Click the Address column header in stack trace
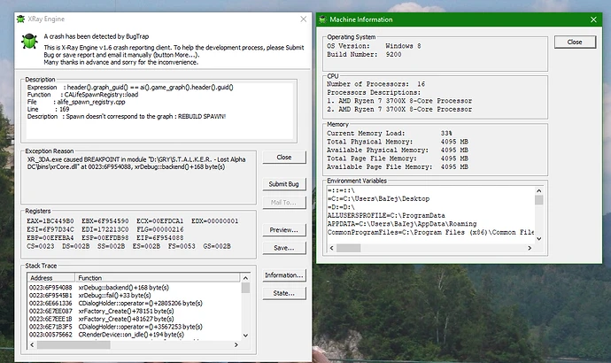Screen dimensions: 611x363 pyautogui.click(x=51, y=278)
